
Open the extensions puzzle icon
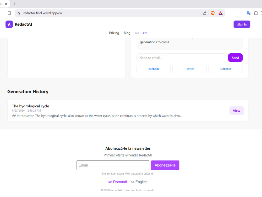click(x=256, y=13)
